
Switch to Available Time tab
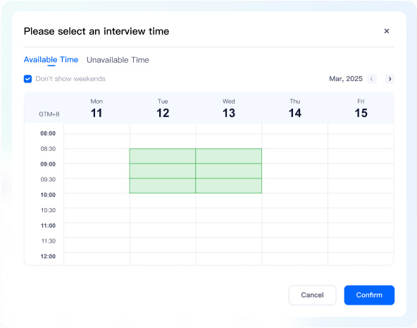[51, 60]
